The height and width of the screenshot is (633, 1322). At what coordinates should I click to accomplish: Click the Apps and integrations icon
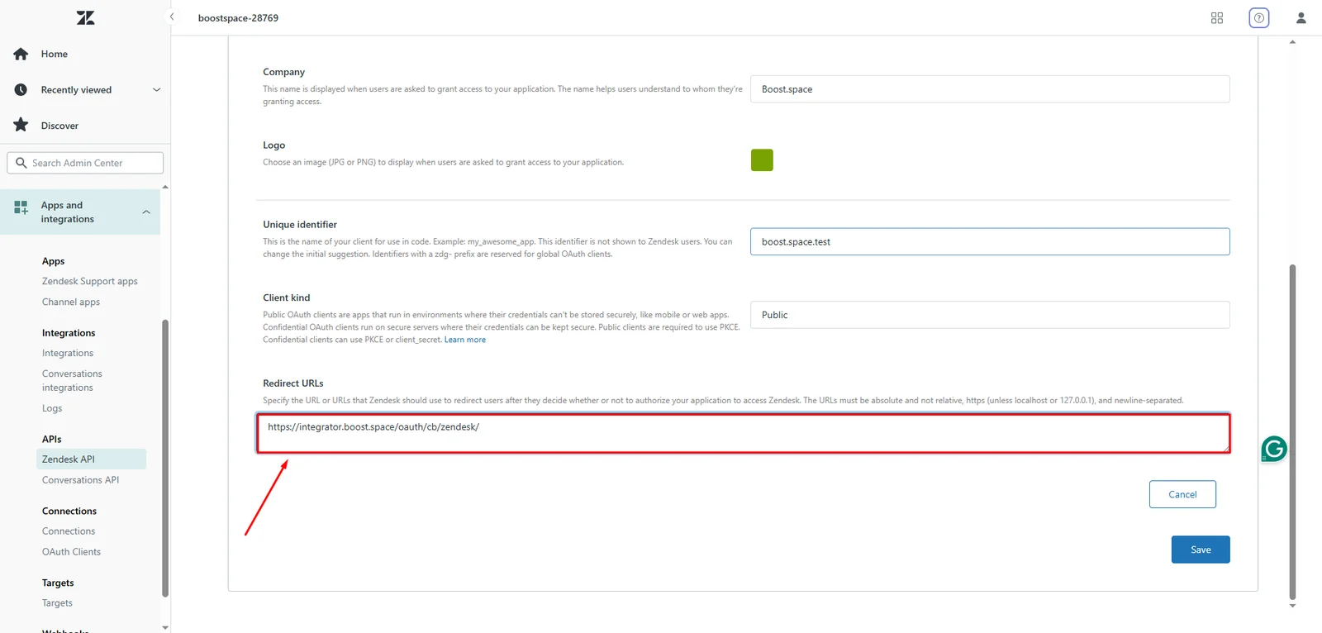[21, 207]
